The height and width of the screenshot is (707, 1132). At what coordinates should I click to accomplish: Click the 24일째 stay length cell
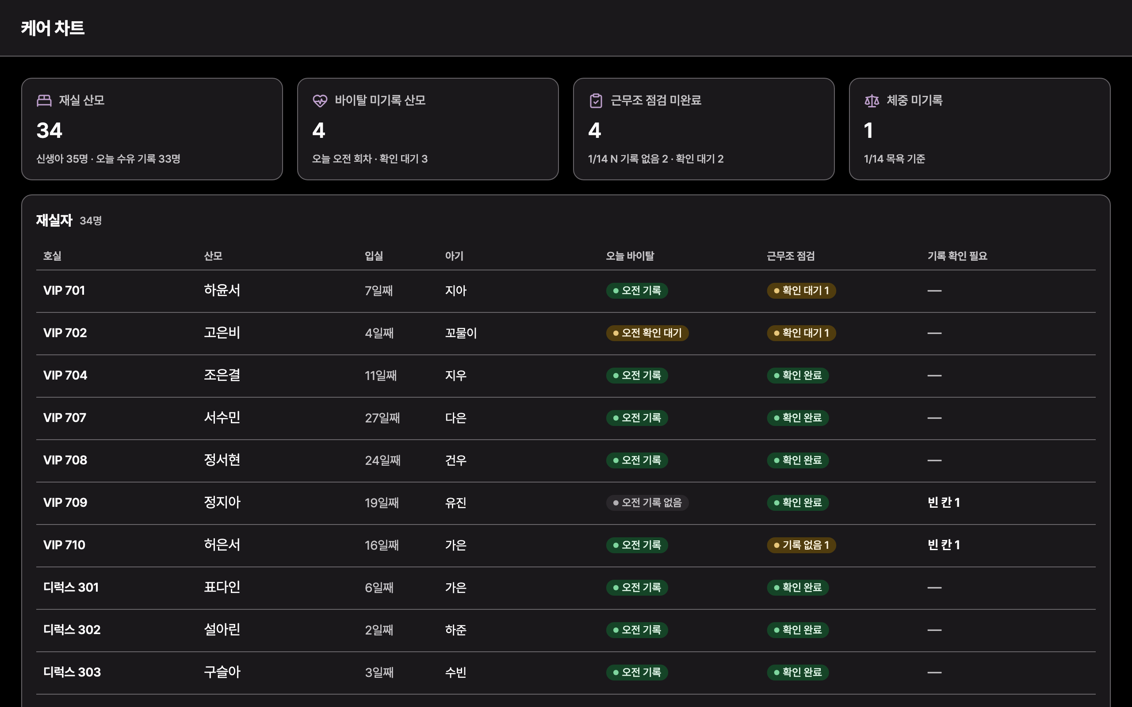coord(382,460)
